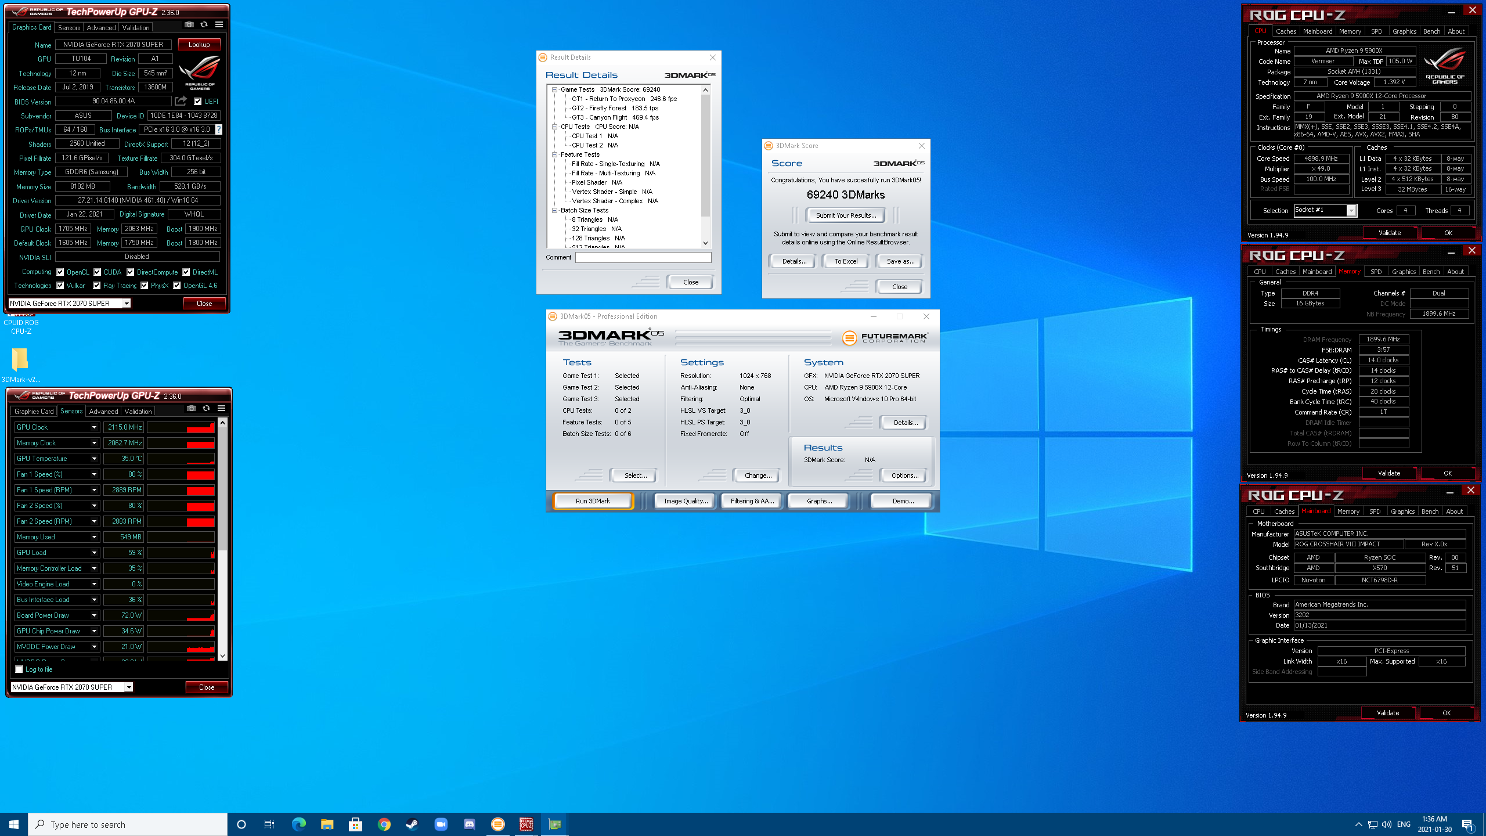Toggle the DirectCompute checkbox
Viewport: 1486px width, 836px height.
tap(131, 272)
